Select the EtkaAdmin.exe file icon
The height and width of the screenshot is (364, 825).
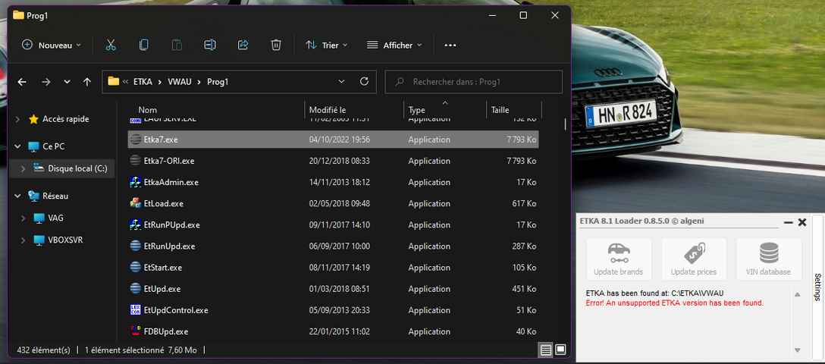click(x=135, y=182)
